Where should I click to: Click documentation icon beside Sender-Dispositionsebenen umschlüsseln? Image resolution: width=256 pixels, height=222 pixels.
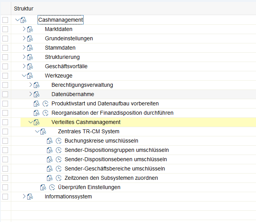tap(50, 159)
